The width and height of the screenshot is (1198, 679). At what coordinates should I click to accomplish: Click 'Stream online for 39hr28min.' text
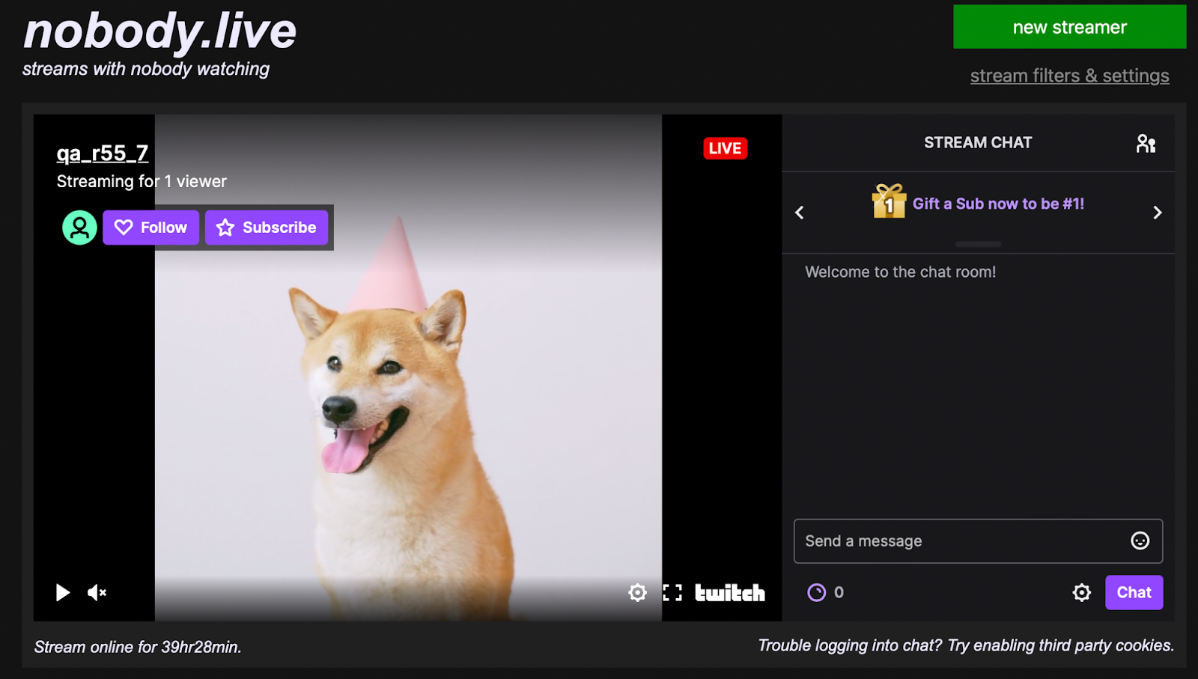tap(138, 648)
